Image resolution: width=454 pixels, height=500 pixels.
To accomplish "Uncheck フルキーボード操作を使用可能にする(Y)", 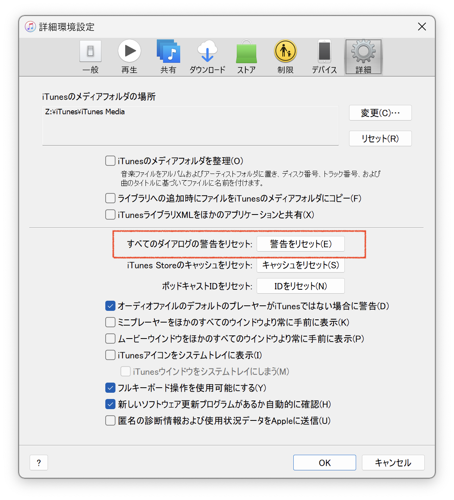I will coord(110,388).
